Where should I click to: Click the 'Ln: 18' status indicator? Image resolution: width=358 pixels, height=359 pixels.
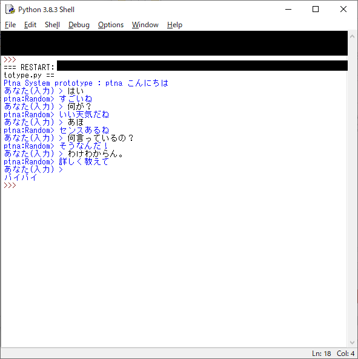click(321, 354)
